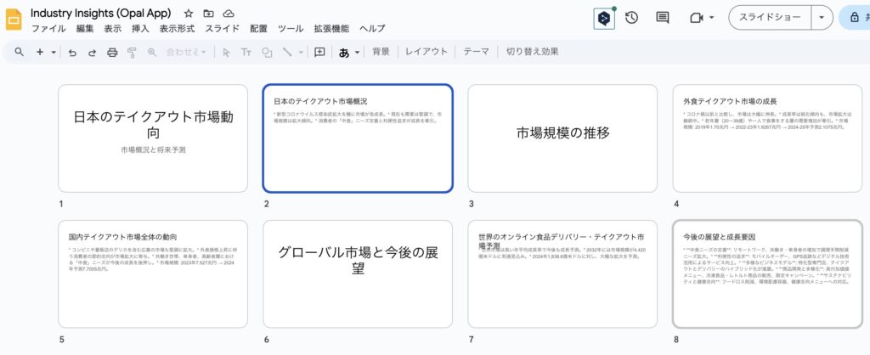Screen dimensions: 870x355
Task: Star the Industry Insights presentation
Action: (x=189, y=14)
